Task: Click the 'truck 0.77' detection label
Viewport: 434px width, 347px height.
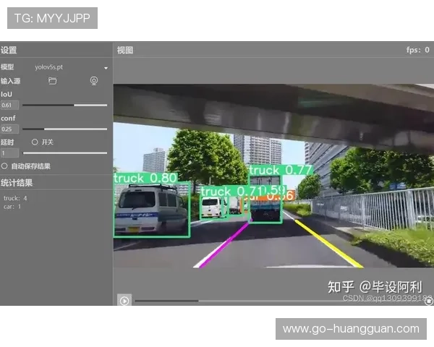Action: 281,170
